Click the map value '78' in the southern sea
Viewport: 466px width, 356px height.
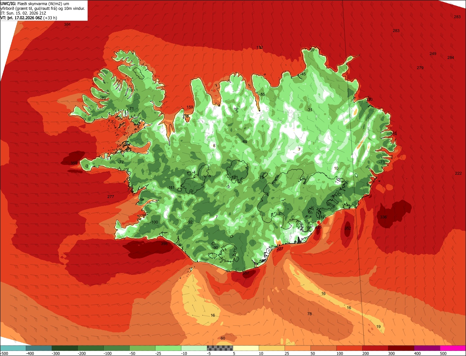(309, 314)
